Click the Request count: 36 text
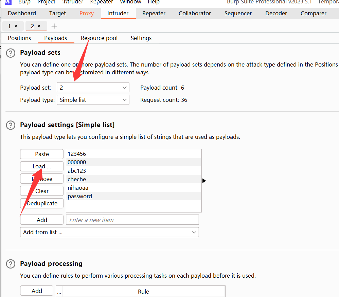The height and width of the screenshot is (297, 339). pyautogui.click(x=164, y=100)
